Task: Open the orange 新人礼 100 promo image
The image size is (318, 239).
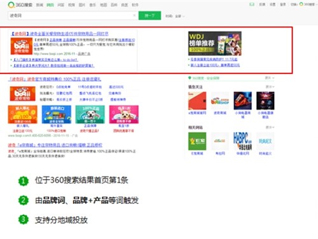Action: [x=23, y=114]
